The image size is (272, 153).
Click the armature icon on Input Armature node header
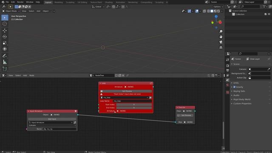coord(76,111)
